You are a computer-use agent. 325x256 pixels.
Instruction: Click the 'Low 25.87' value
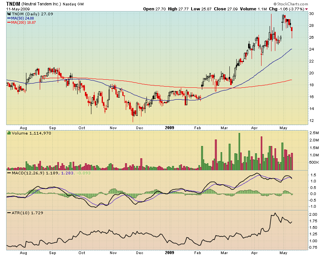pos(201,9)
